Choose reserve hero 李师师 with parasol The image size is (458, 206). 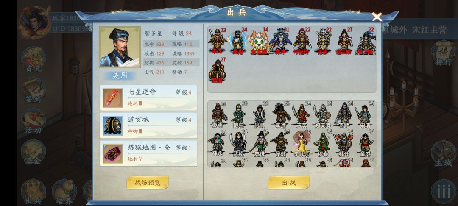point(302,144)
